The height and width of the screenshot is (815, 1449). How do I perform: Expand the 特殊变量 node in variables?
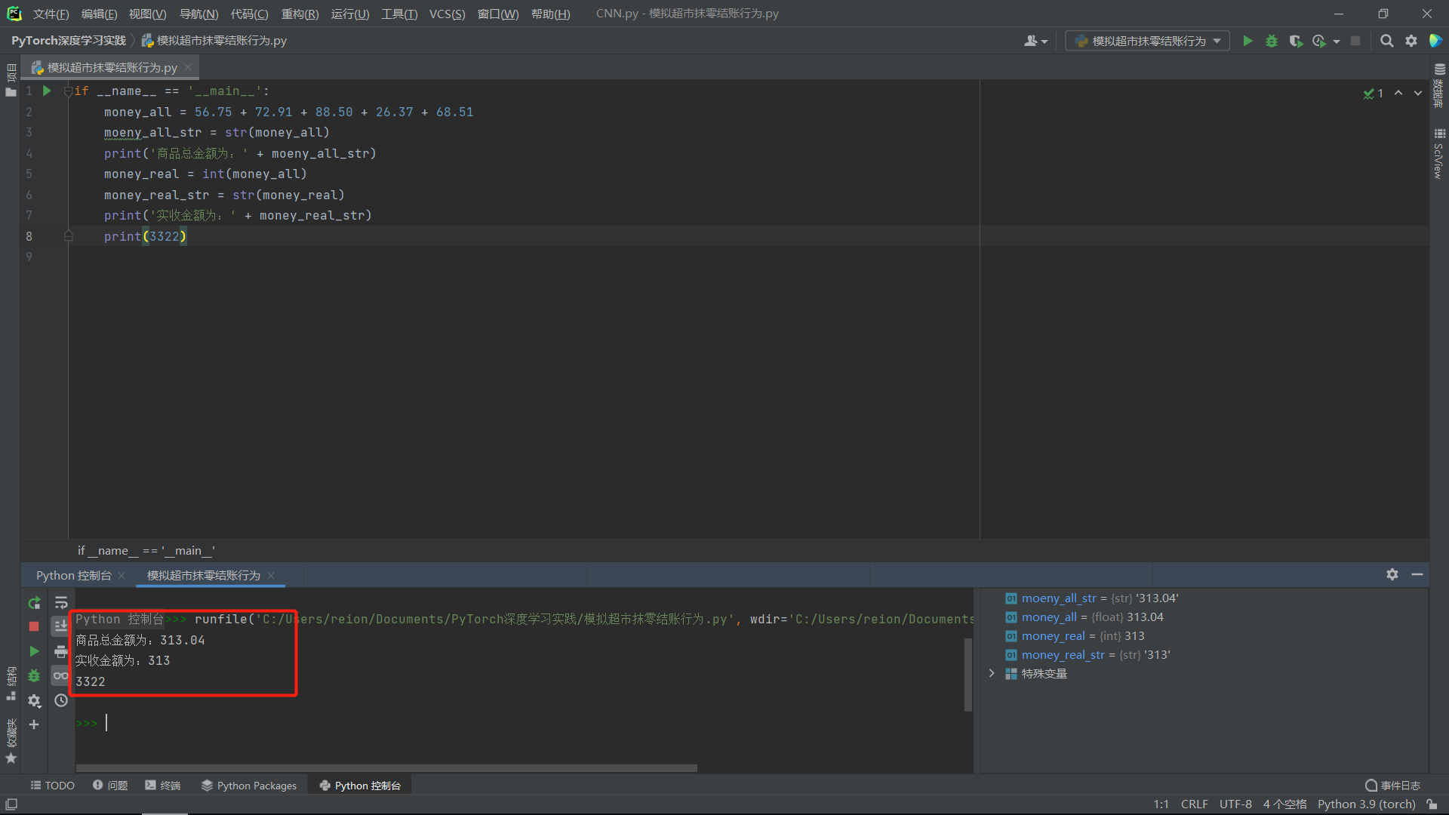992,673
